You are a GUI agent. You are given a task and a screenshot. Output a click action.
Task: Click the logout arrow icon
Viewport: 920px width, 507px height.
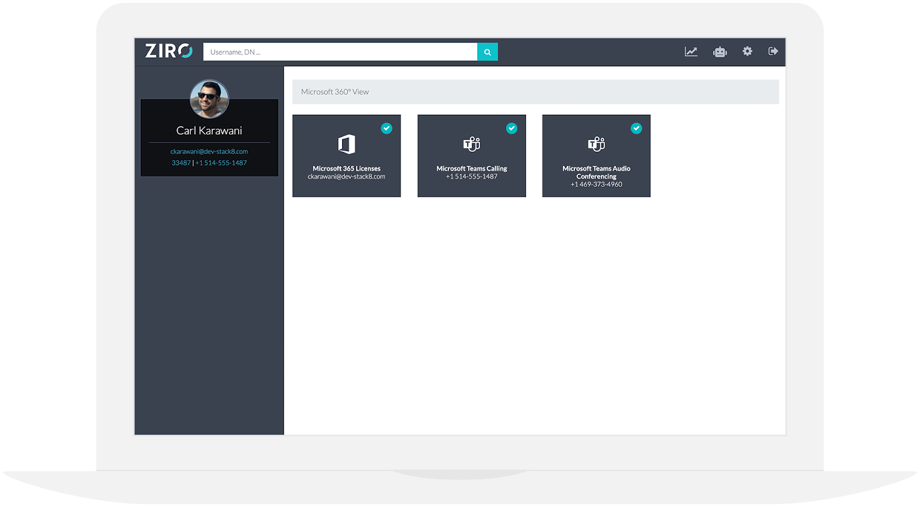[x=773, y=51]
